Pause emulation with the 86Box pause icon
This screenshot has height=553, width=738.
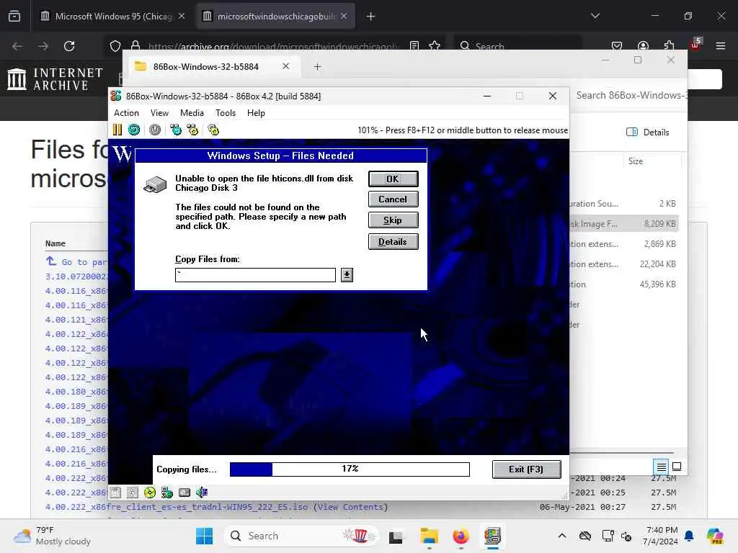coord(117,130)
